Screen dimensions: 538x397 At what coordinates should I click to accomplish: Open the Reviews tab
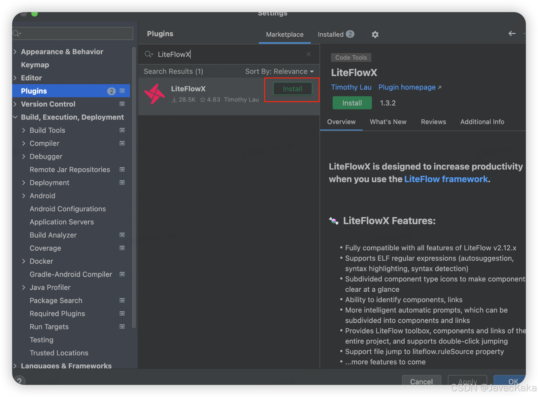coord(433,122)
